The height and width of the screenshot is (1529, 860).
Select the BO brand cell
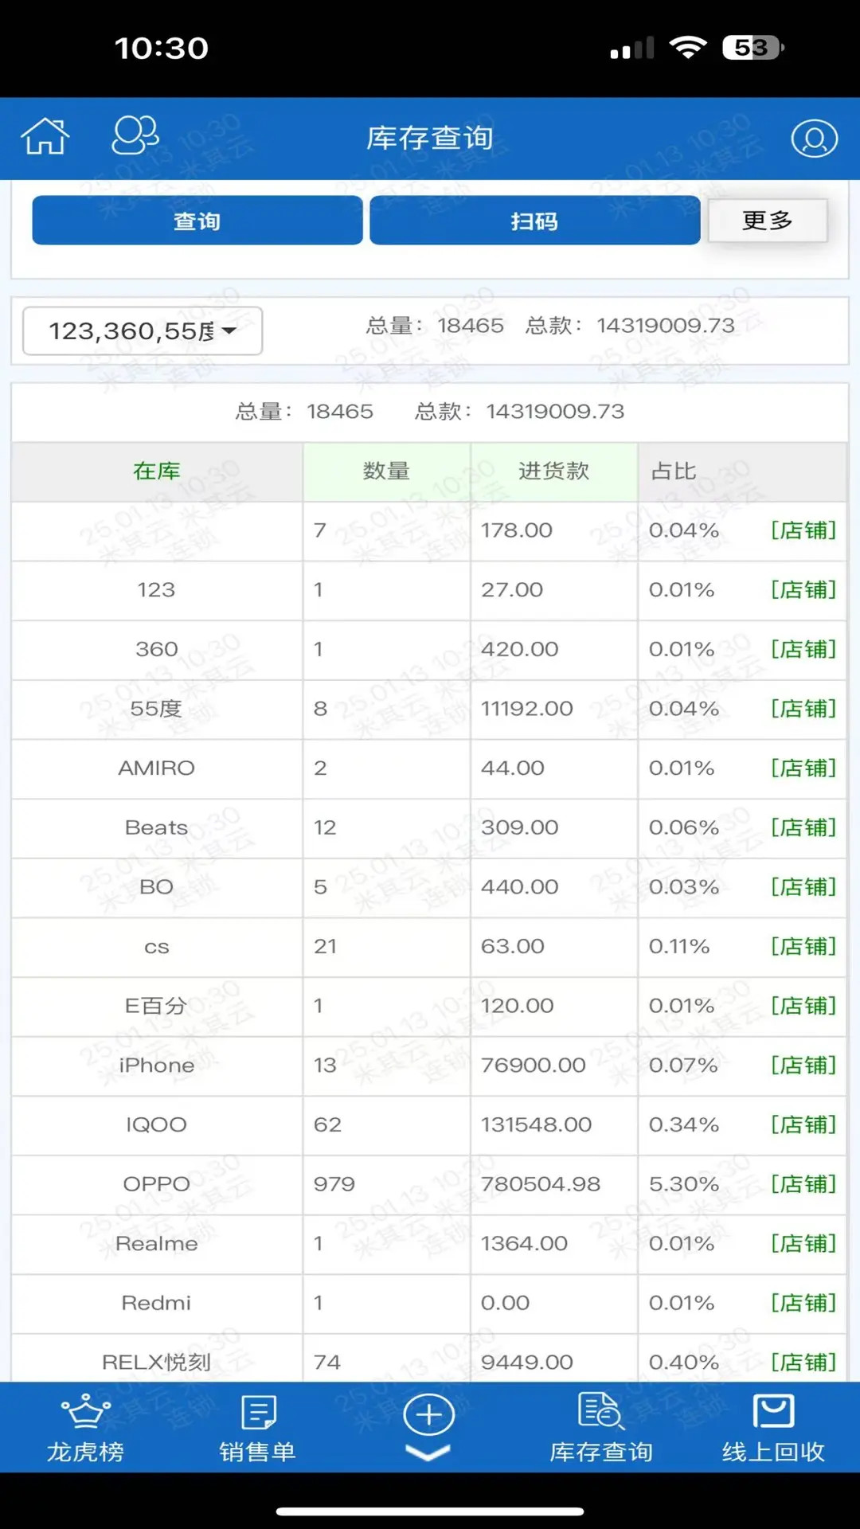[x=157, y=887]
